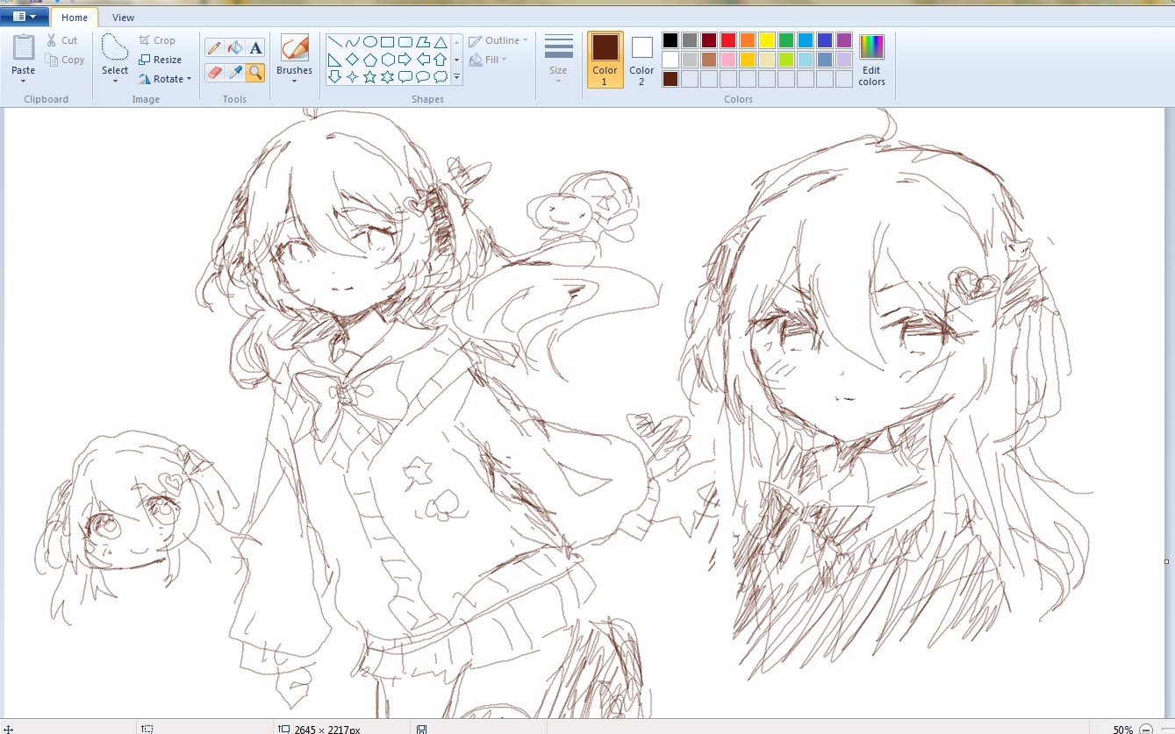Switch to the Home ribbon tab
The height and width of the screenshot is (734, 1175).
[x=75, y=18]
